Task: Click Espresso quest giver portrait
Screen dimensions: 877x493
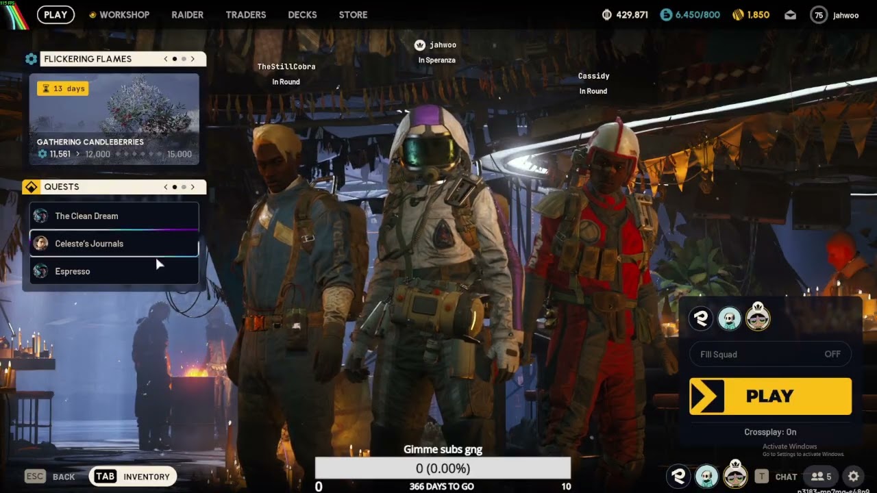Action: click(x=41, y=271)
